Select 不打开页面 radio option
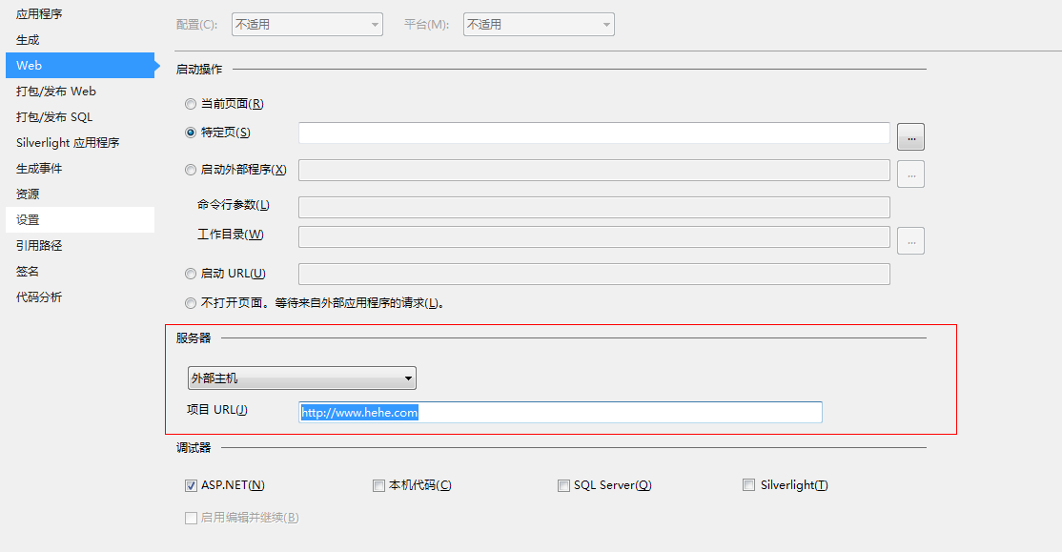Viewport: 1062px width, 552px height. (191, 303)
